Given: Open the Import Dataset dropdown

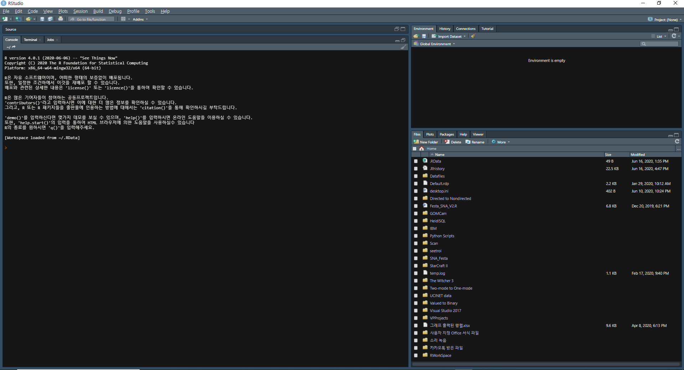Looking at the screenshot, I should [x=449, y=36].
